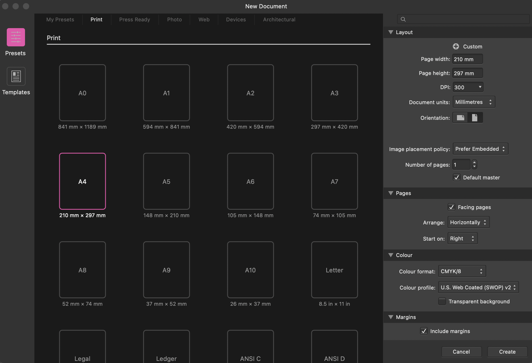The height and width of the screenshot is (363, 532).
Task: Click the search magnifier icon
Action: click(x=403, y=19)
